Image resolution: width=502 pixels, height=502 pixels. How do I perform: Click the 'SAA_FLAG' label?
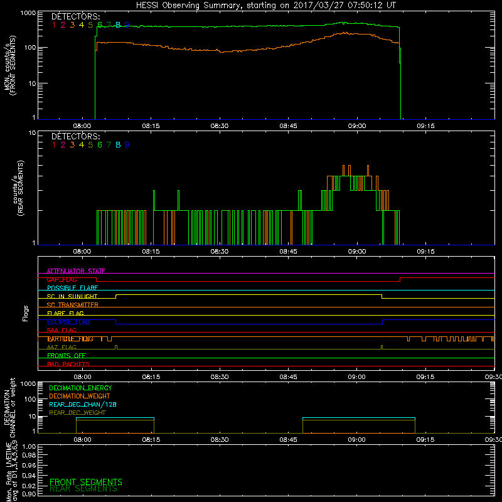(61, 330)
